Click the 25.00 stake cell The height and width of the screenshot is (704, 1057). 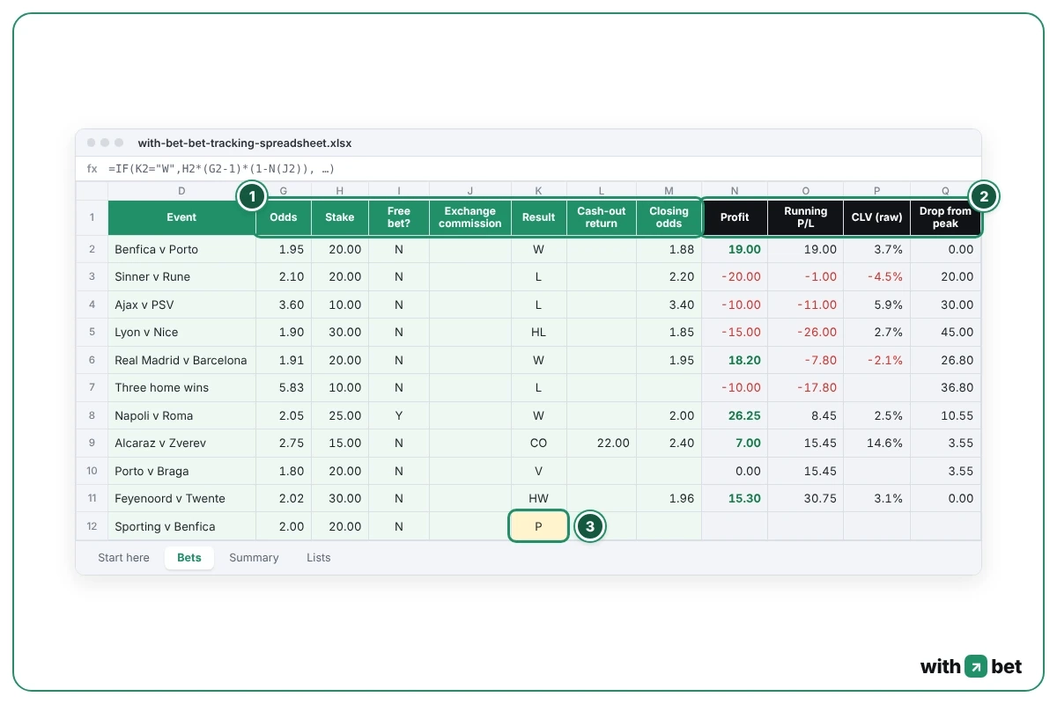click(x=340, y=415)
